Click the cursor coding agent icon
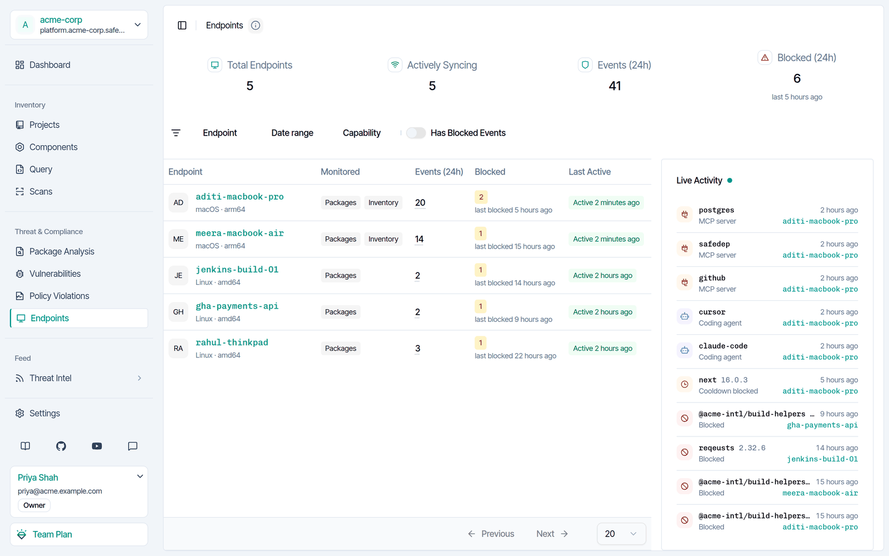 point(685,316)
